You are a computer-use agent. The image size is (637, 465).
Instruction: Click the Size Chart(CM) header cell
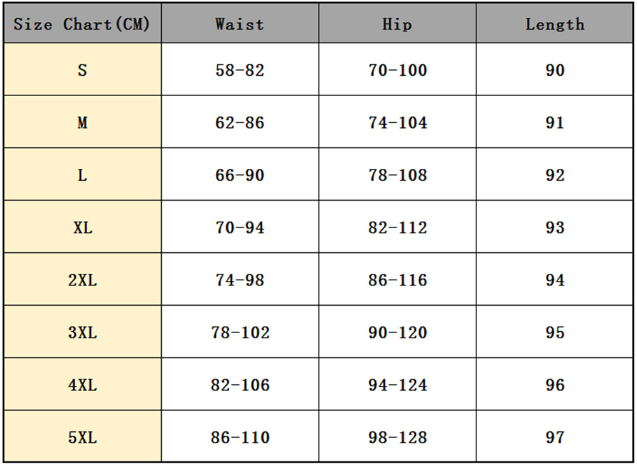click(x=82, y=24)
